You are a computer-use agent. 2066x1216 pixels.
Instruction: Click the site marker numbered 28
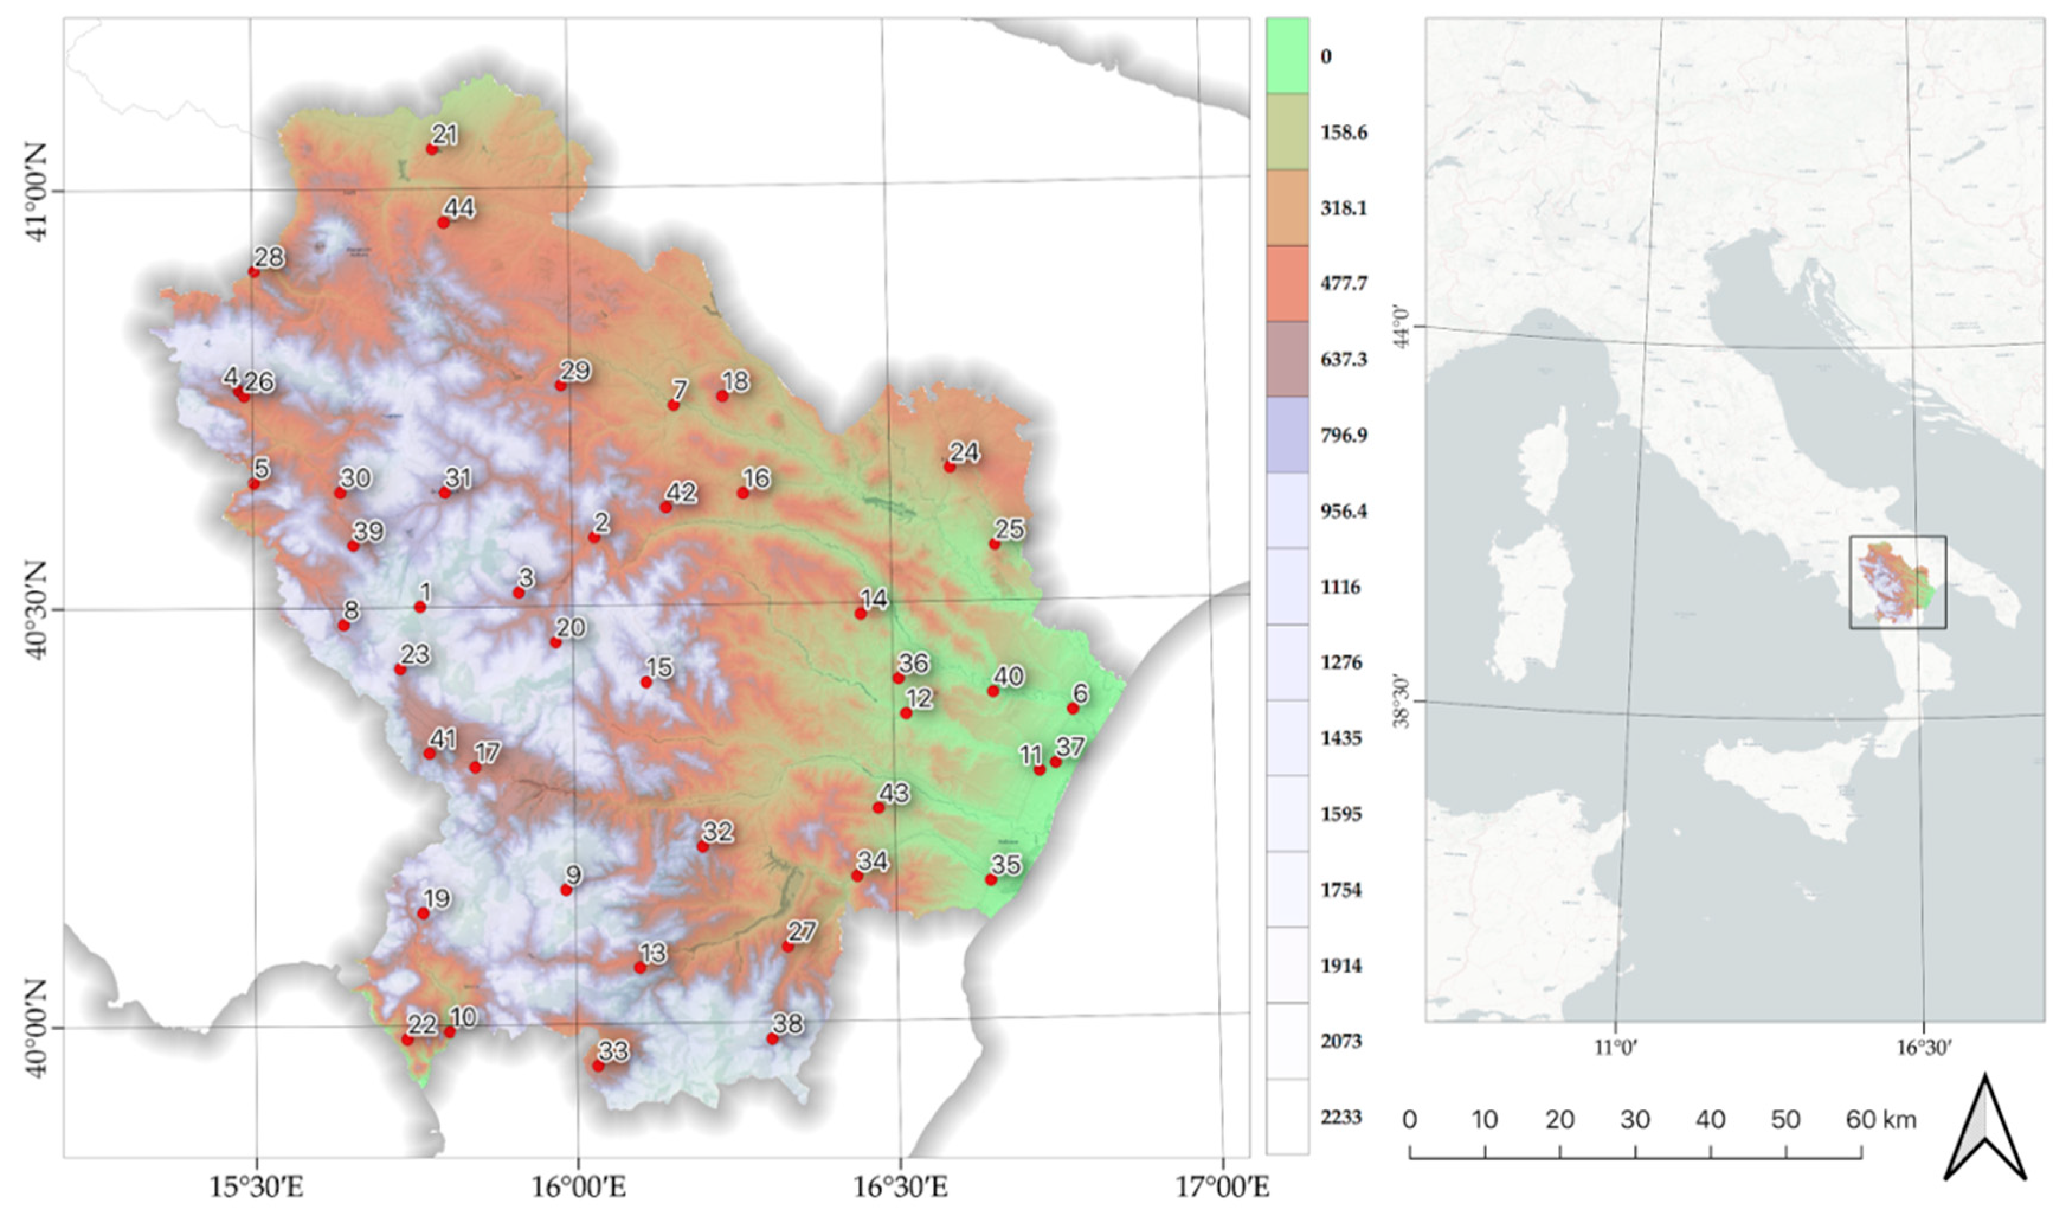click(x=254, y=272)
